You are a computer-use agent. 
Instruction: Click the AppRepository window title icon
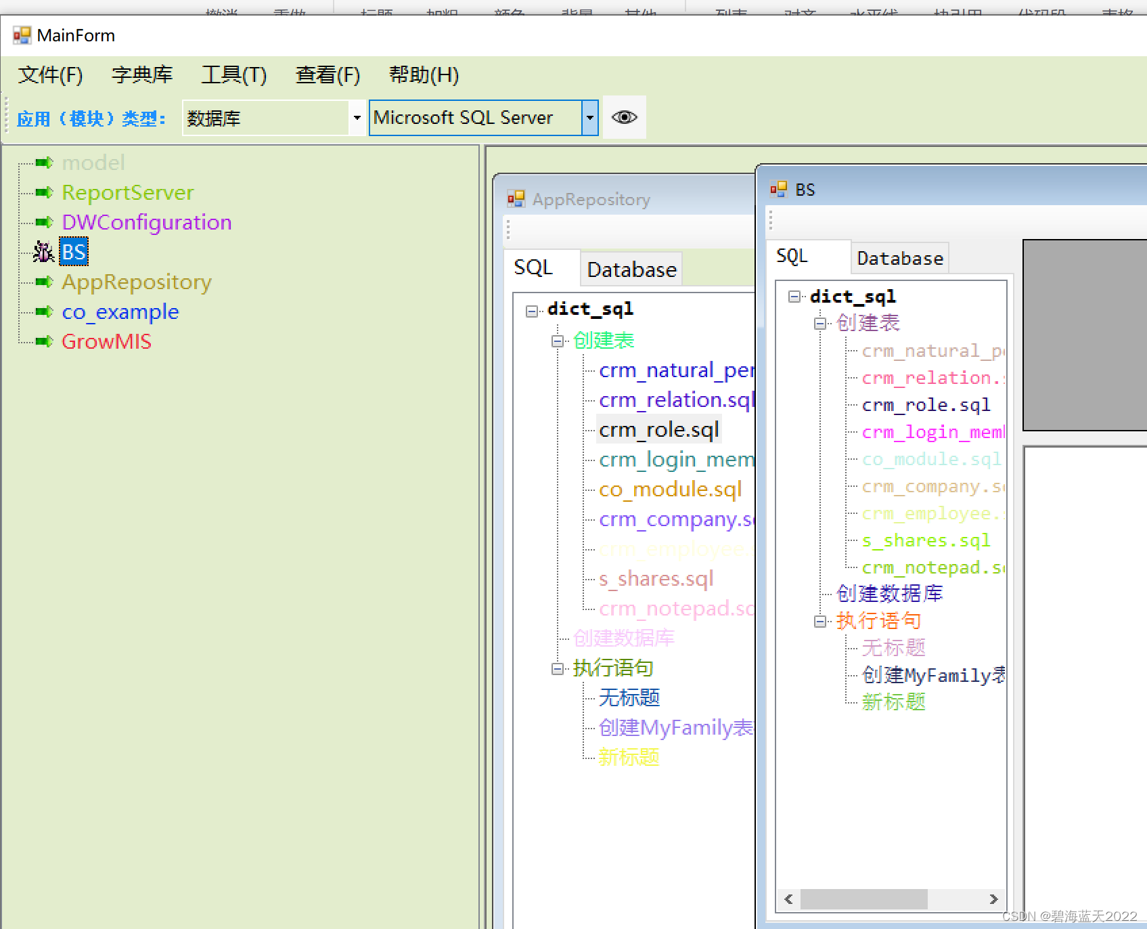516,198
